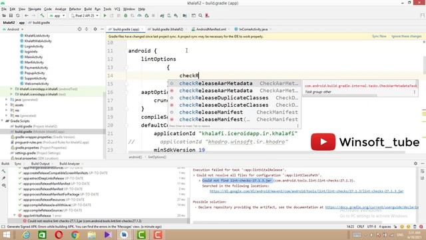Image resolution: width=426 pixels, height=240 pixels.
Task: Open the Android project view dropdown
Action: click(13, 29)
